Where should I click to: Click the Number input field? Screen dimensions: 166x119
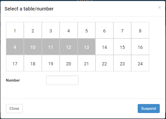[62, 80]
